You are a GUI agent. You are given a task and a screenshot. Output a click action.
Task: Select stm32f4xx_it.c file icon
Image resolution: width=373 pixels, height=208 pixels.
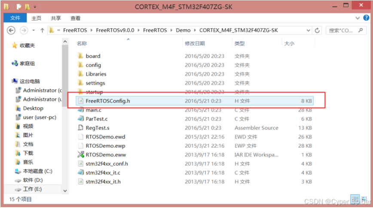[x=81, y=172]
